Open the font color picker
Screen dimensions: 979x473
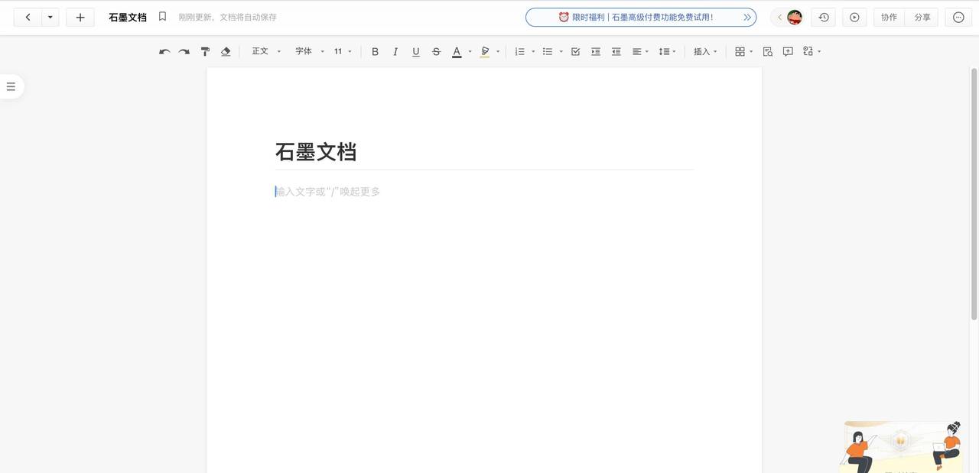(x=456, y=50)
